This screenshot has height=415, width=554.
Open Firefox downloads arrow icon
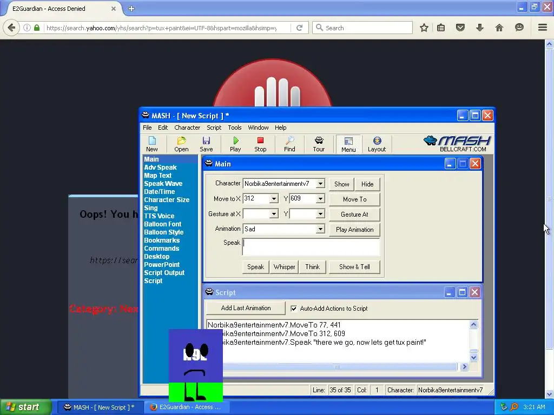pyautogui.click(x=480, y=28)
